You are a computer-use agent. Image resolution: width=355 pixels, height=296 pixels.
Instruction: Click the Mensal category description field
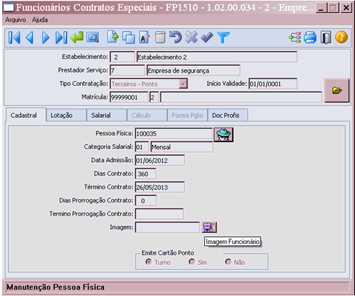[x=182, y=147]
